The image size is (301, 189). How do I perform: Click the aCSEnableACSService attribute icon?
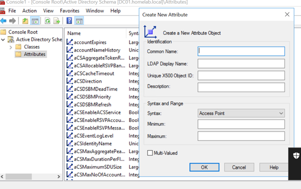pos(69,112)
